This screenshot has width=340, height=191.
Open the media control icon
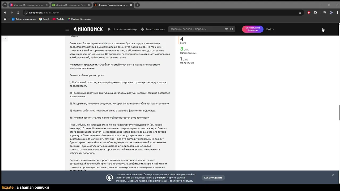pyautogui.click(x=325, y=12)
